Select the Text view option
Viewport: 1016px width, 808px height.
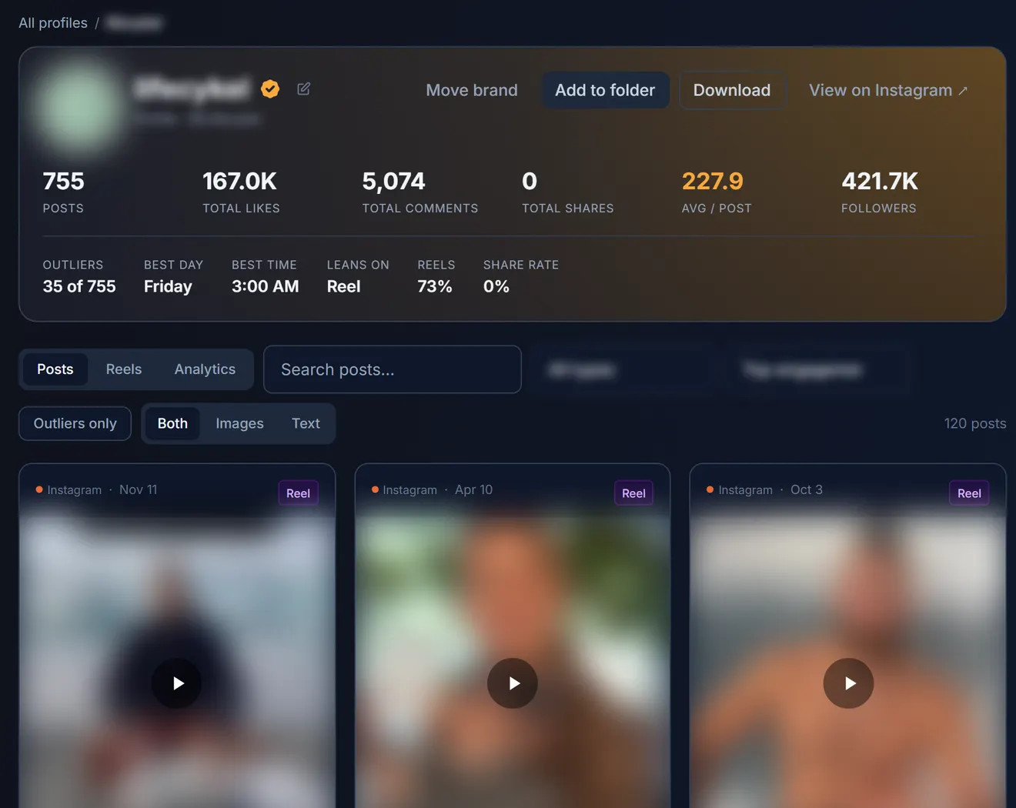tap(306, 423)
